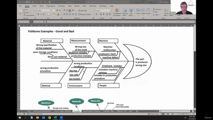This screenshot has width=213, height=120.
Task: Click the Align Left icon
Action: click(x=64, y=14)
